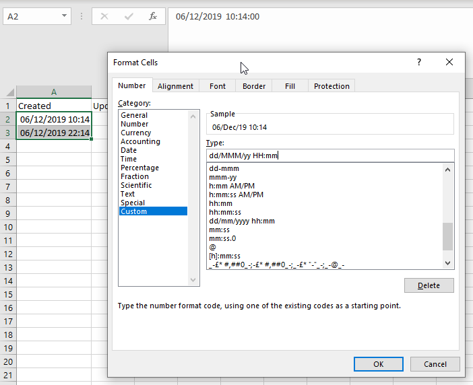Click the Category list scroll down arrow
This screenshot has height=385, width=473.
tap(193, 280)
